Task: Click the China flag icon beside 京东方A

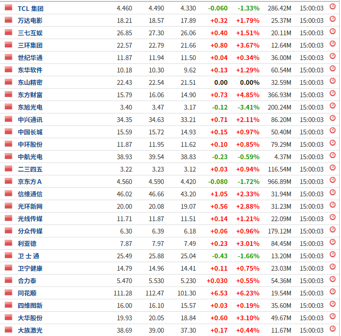Action: coord(9,181)
